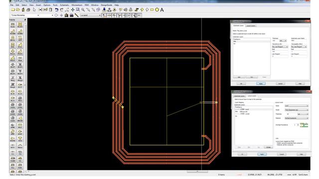
Task: Open the DesignGuide menu
Action: click(107, 5)
